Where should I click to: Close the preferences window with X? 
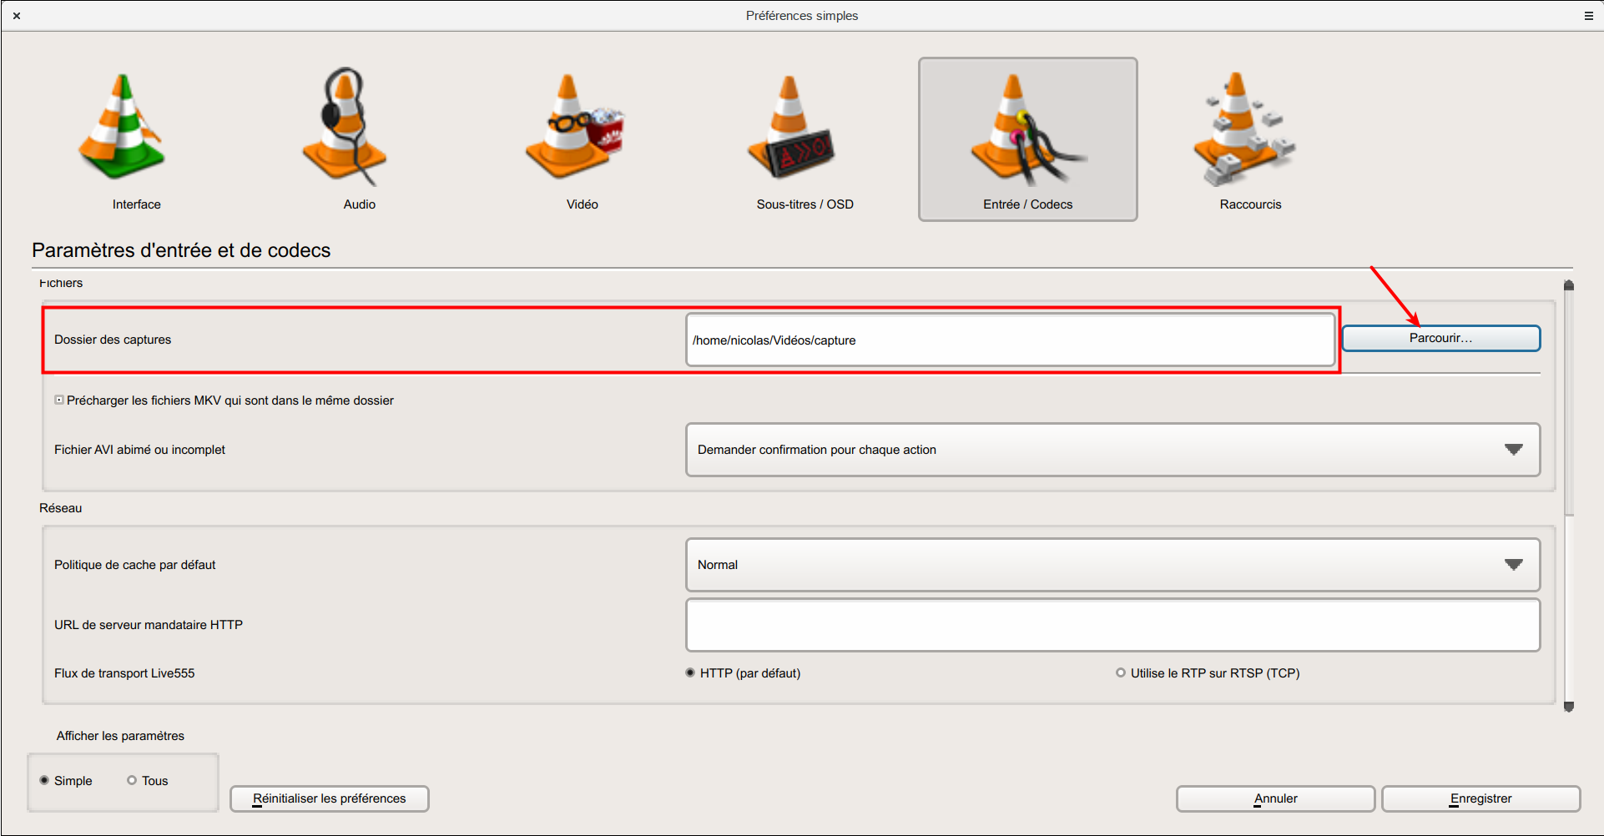[x=17, y=16]
